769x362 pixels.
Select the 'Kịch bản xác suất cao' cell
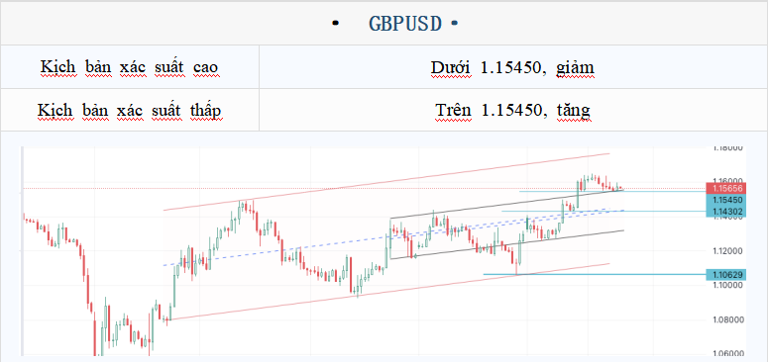(x=130, y=67)
